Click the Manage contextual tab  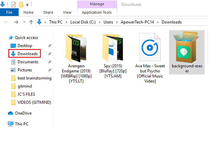97,4
